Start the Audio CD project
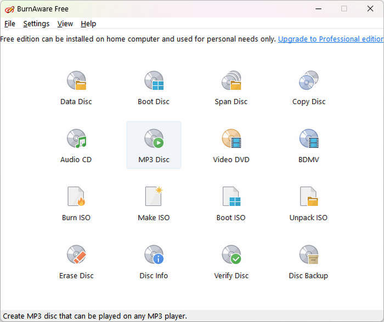This screenshot has height=322, width=384. [x=76, y=145]
